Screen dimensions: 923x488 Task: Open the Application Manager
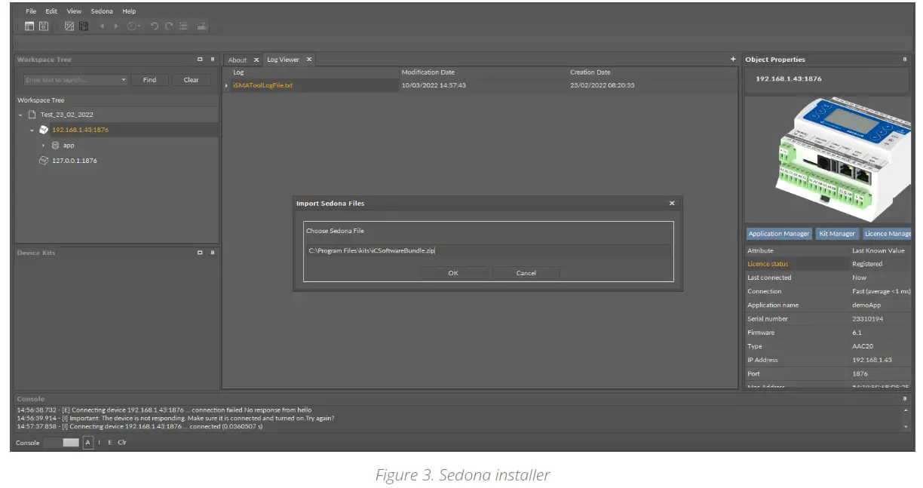point(779,234)
